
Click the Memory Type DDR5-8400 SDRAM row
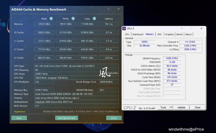coord(76,94)
